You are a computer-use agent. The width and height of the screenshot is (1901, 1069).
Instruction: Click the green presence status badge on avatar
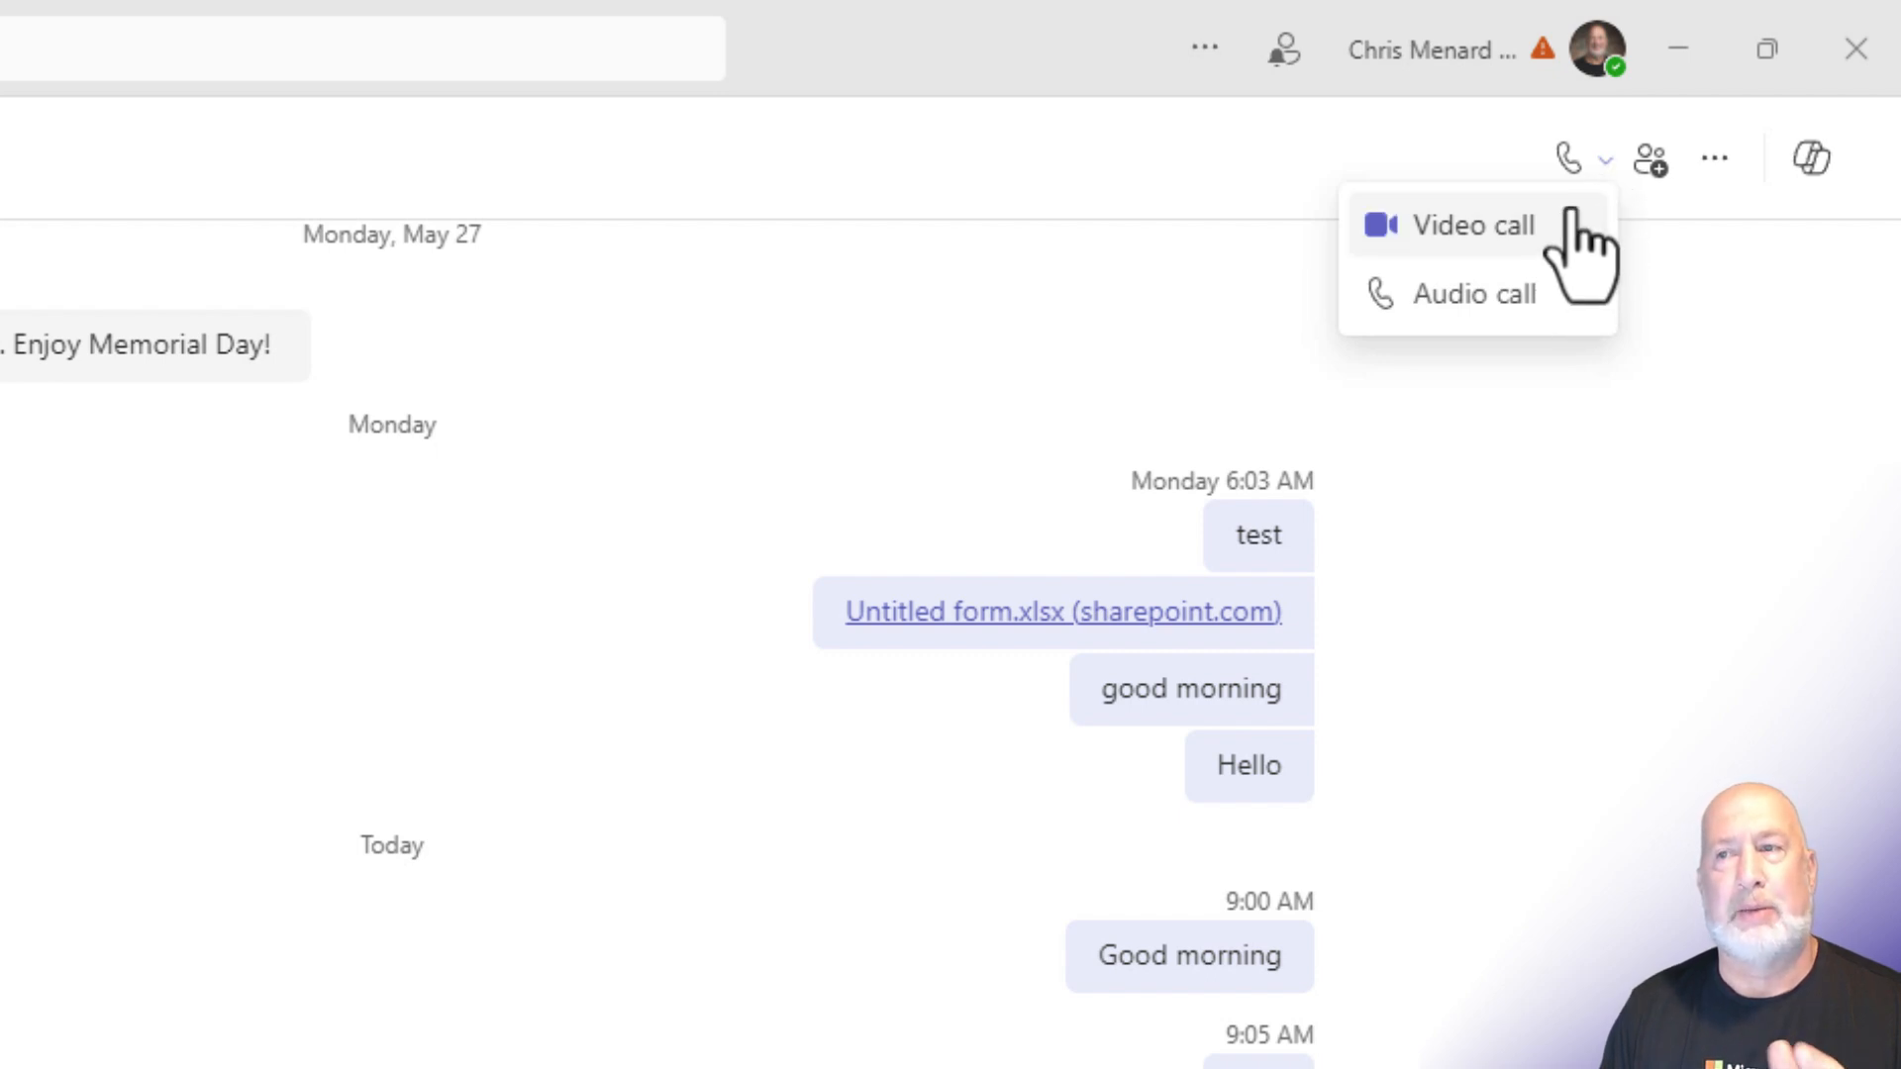click(1616, 64)
